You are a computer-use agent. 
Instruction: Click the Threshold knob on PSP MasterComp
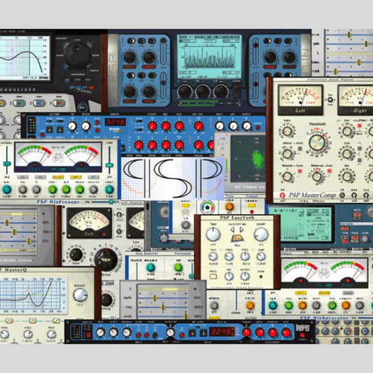[x=317, y=143]
